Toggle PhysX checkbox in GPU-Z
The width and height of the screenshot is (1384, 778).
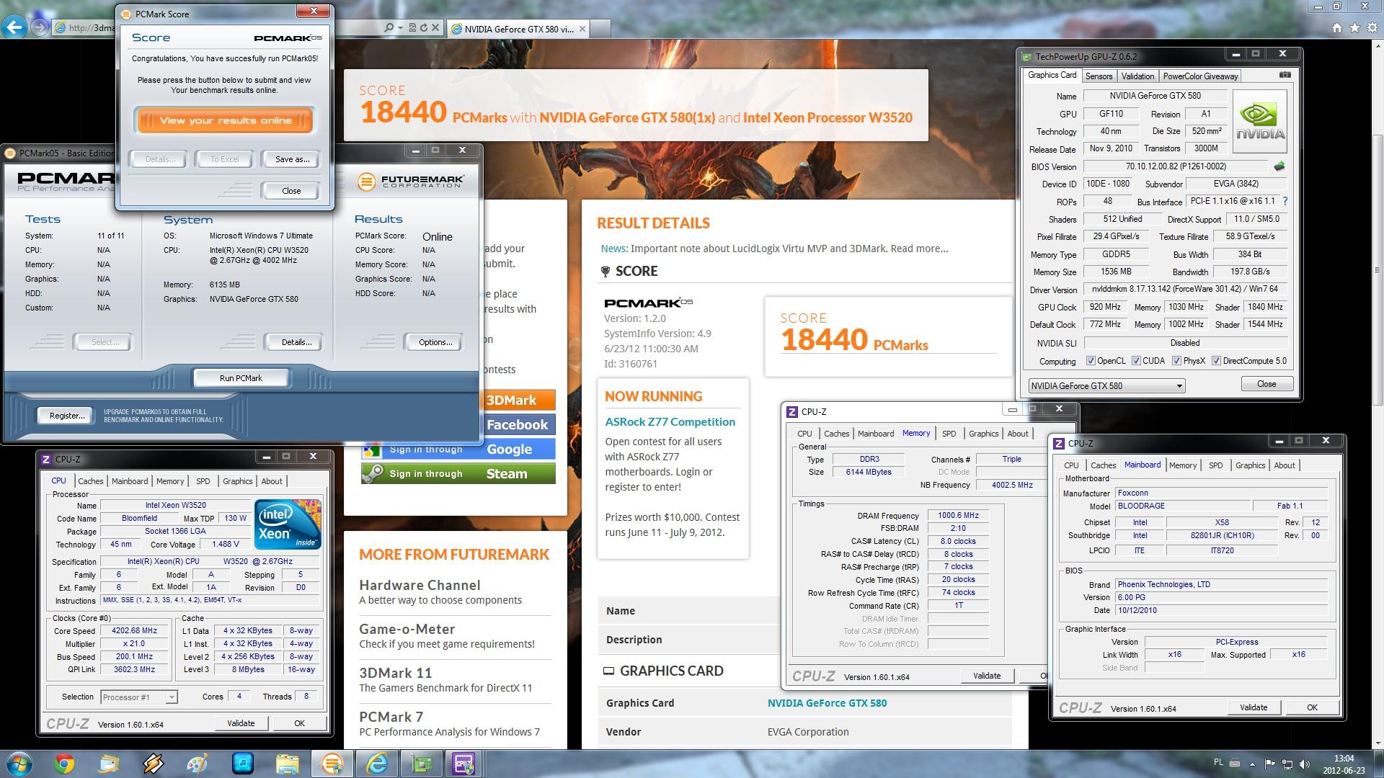pyautogui.click(x=1176, y=361)
